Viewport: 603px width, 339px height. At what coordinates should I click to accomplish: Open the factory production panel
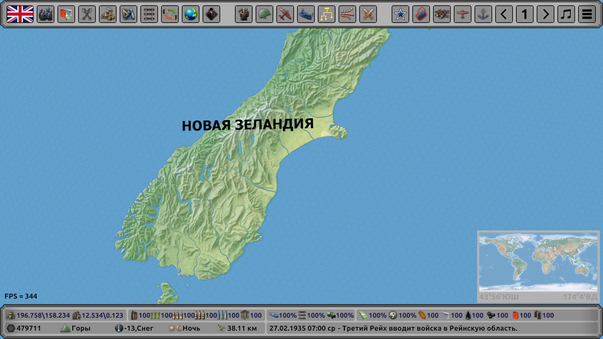108,14
